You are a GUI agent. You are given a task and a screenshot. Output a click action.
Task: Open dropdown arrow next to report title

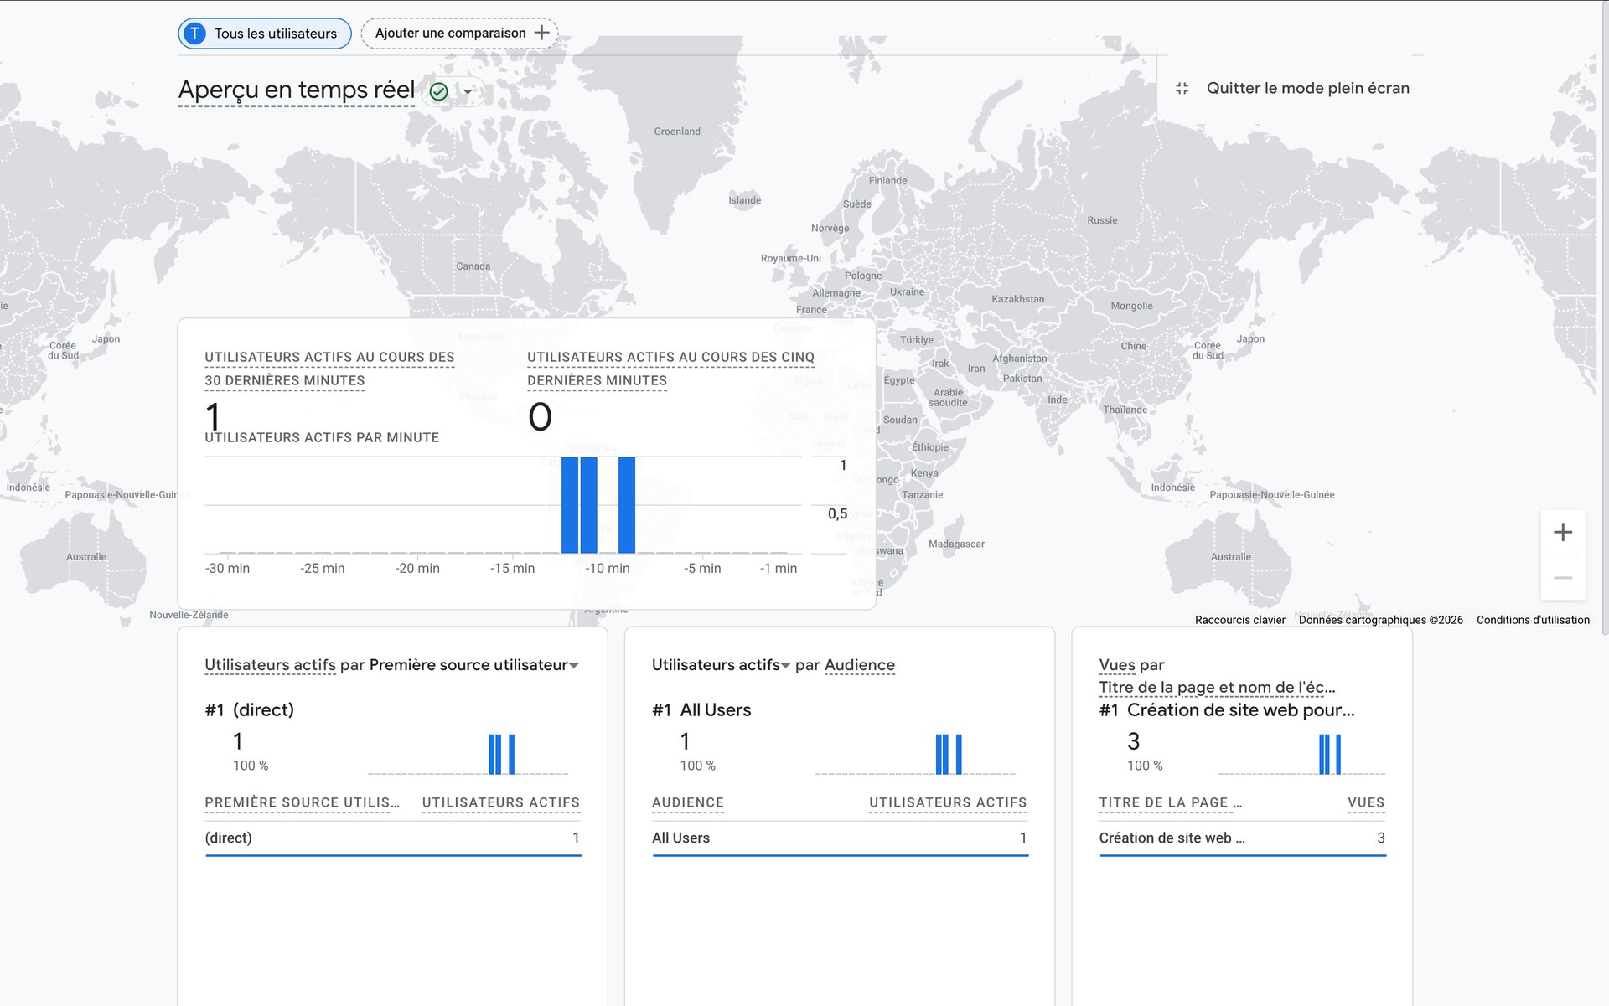(x=468, y=92)
